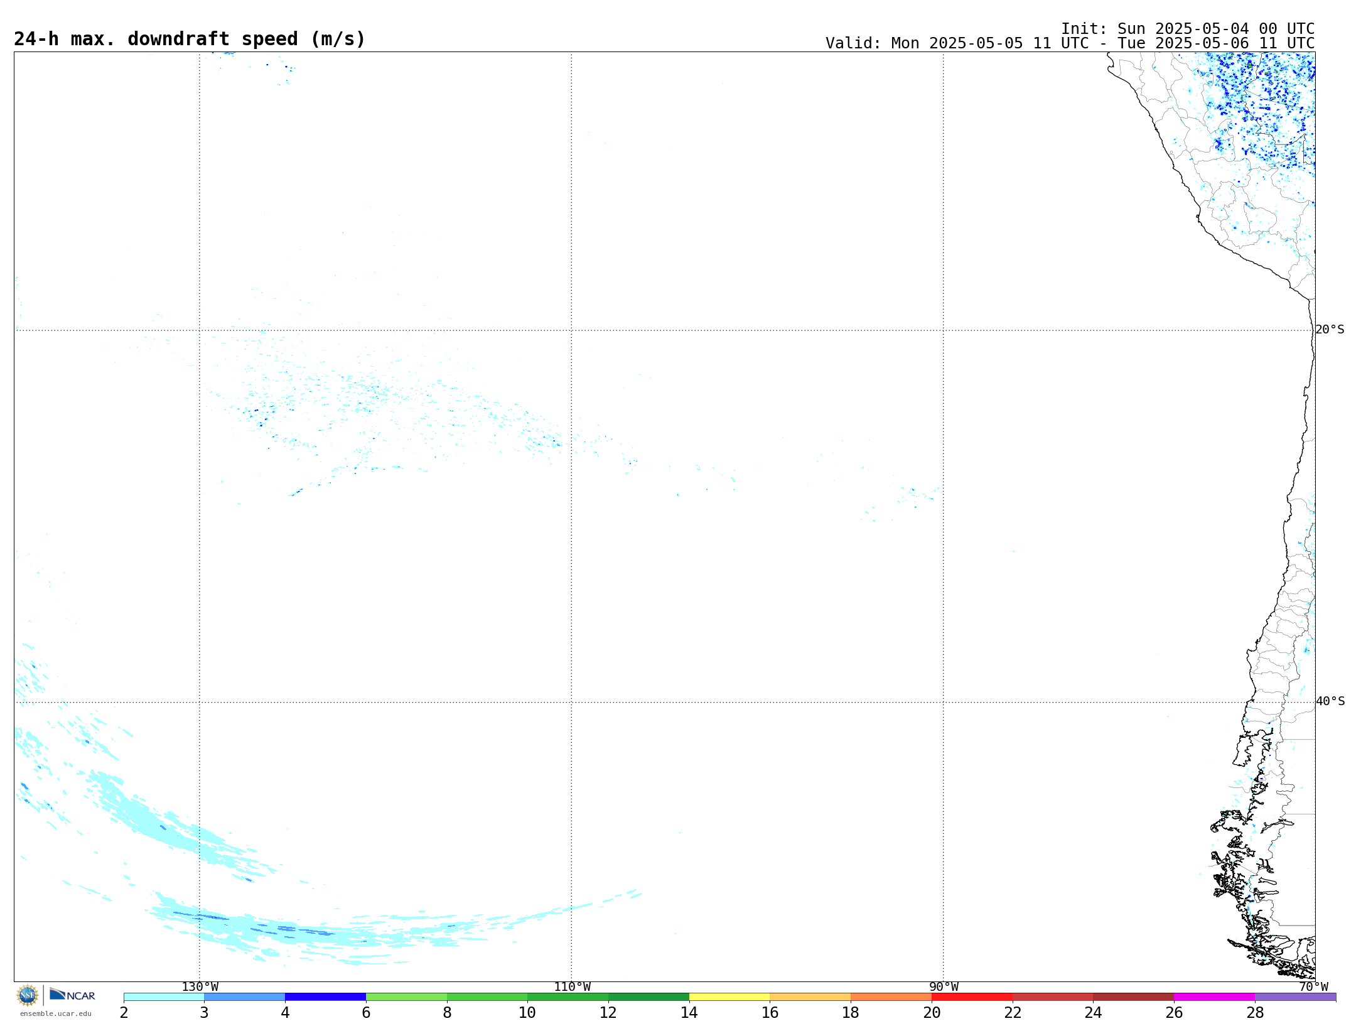Screen dimensions: 1356x1021
Task: Open the ensemble.ucar.edu text link
Action: pos(56,1013)
